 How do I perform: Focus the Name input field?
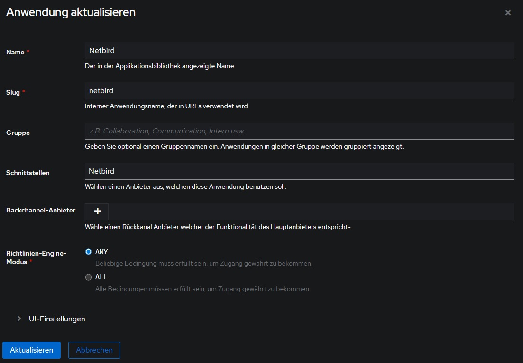[x=299, y=51]
